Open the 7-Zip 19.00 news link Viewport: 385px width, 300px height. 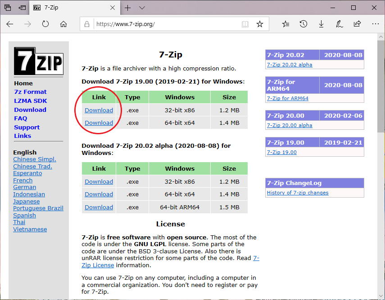pyautogui.click(x=281, y=152)
